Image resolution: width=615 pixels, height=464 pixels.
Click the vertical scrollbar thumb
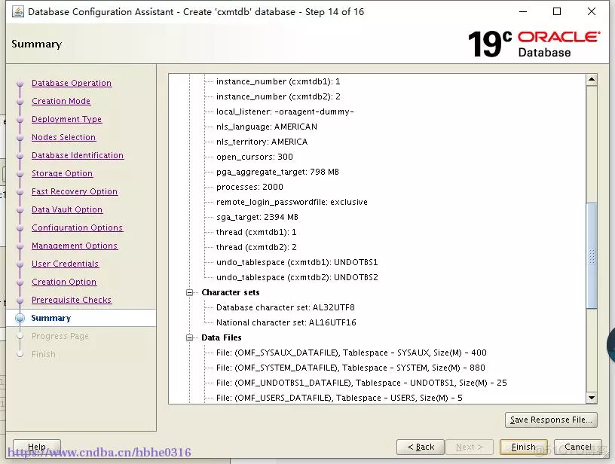click(x=592, y=256)
